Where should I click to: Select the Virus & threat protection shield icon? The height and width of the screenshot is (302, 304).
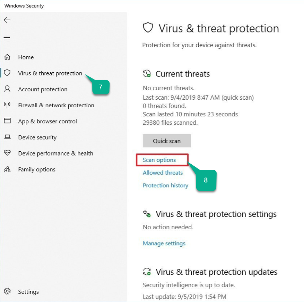[x=7, y=73]
